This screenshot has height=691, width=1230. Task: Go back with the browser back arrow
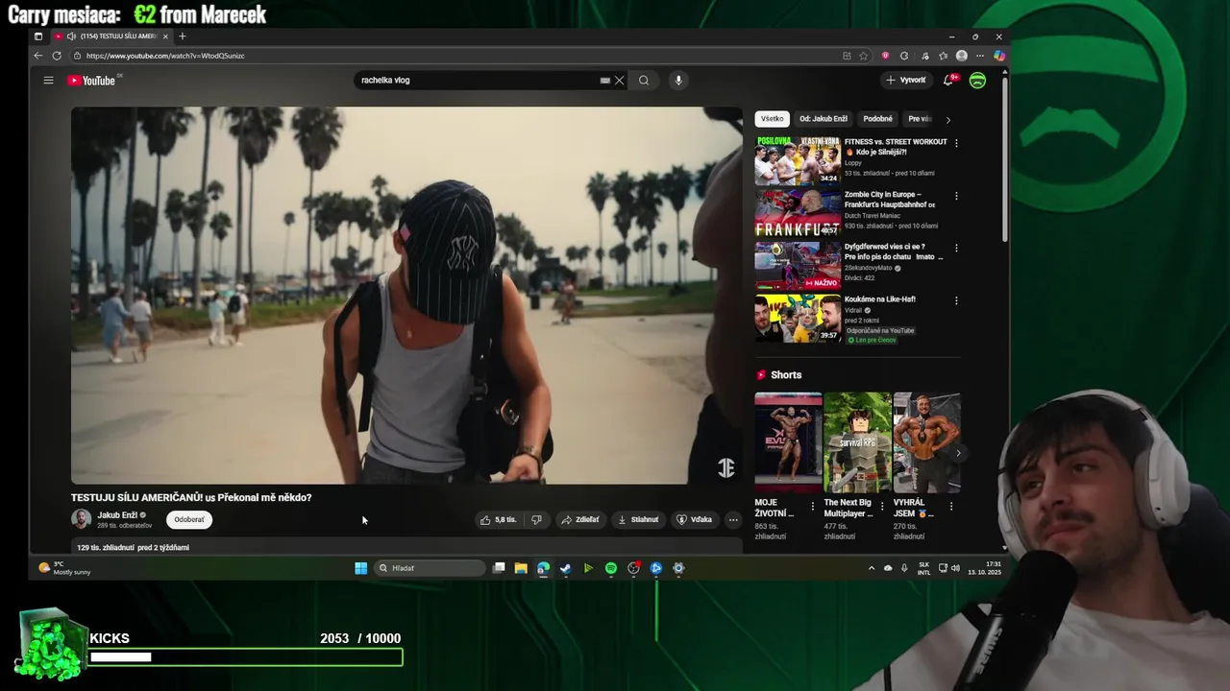pos(38,56)
